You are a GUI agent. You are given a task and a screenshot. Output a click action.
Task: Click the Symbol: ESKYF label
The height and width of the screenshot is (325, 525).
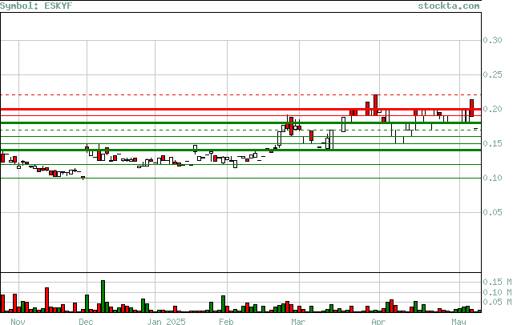(36, 6)
